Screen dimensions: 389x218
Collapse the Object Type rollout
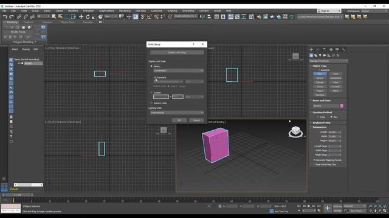[x=320, y=66]
